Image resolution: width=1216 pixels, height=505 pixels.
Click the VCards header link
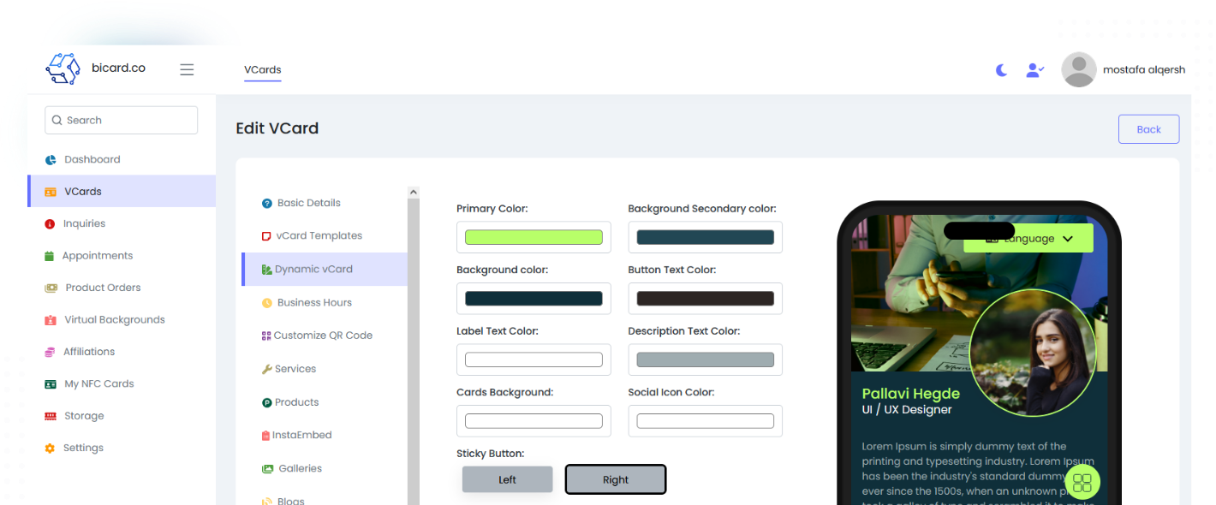(x=262, y=70)
